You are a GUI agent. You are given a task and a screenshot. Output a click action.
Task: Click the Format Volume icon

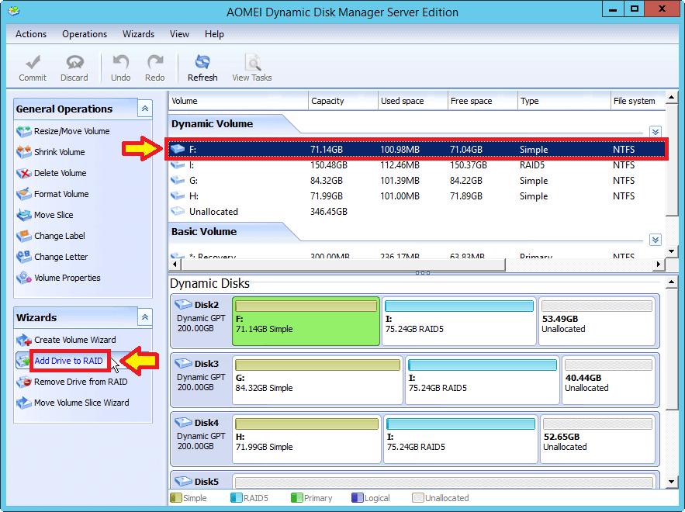coord(24,194)
